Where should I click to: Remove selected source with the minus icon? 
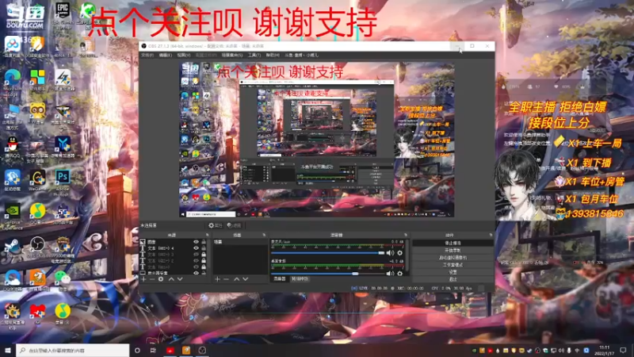point(152,279)
